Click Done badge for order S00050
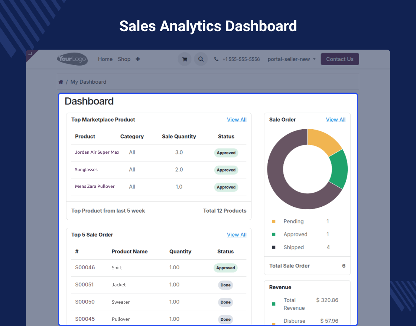Viewport: 416px width, 326px height. pos(225,302)
